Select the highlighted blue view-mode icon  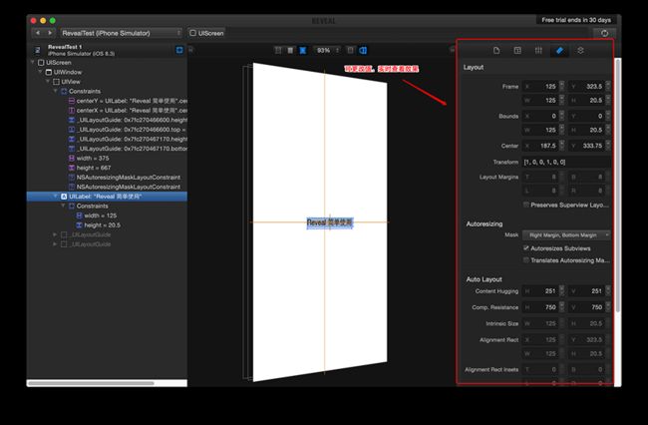coord(303,51)
